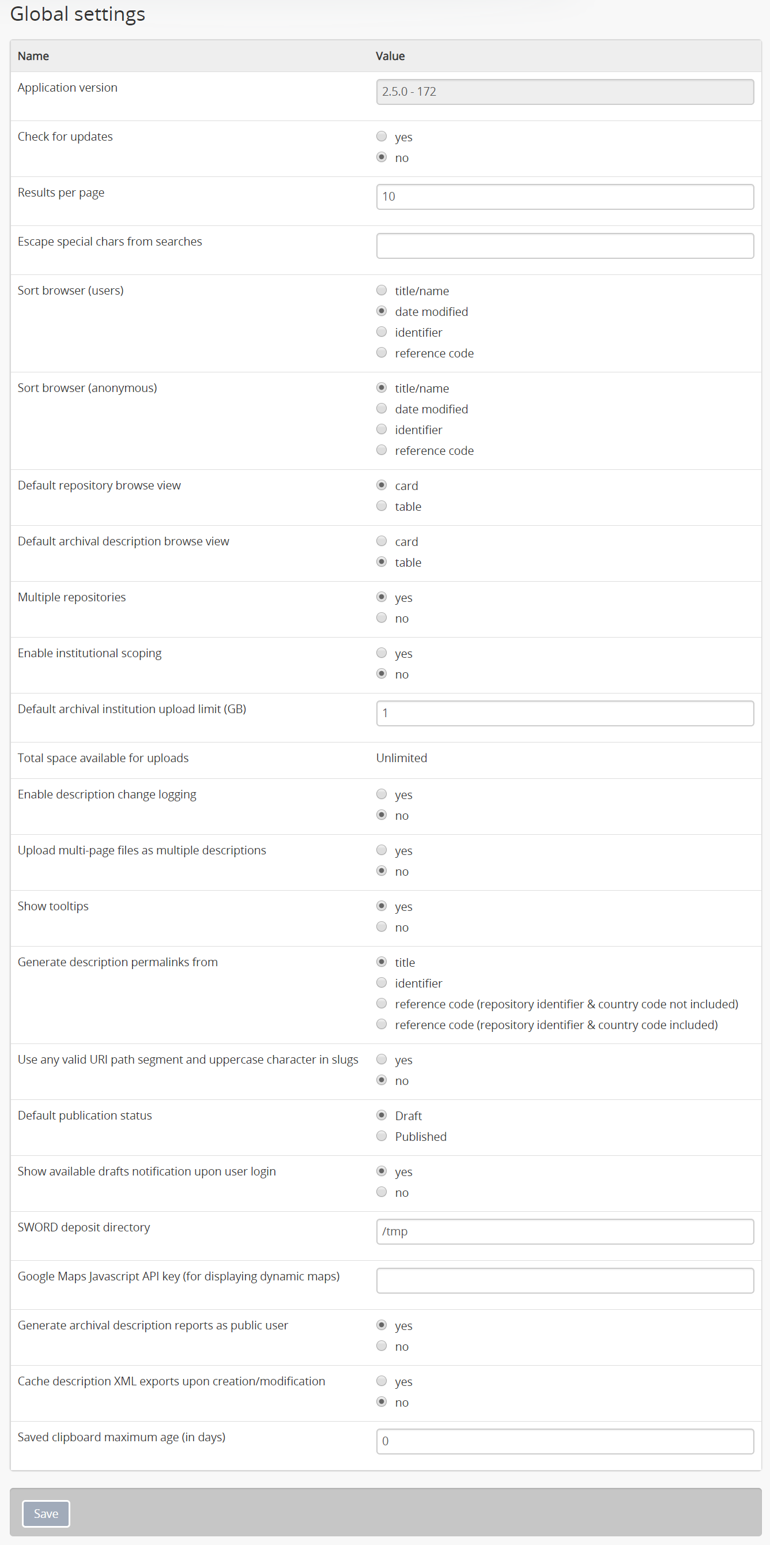The image size is (770, 1545).
Task: Generate permalinks from identifier
Action: tap(382, 982)
